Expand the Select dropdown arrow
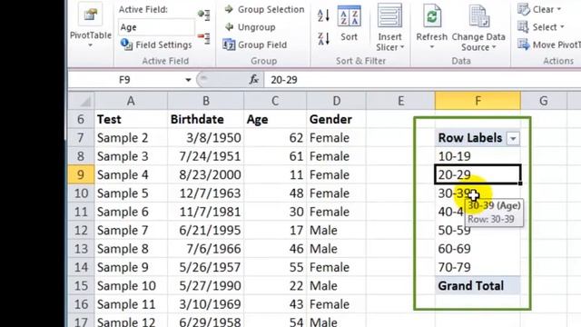 (562, 27)
